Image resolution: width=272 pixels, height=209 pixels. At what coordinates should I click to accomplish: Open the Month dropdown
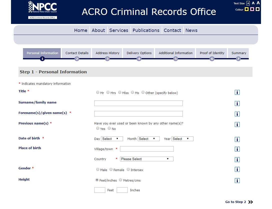pos(148,139)
